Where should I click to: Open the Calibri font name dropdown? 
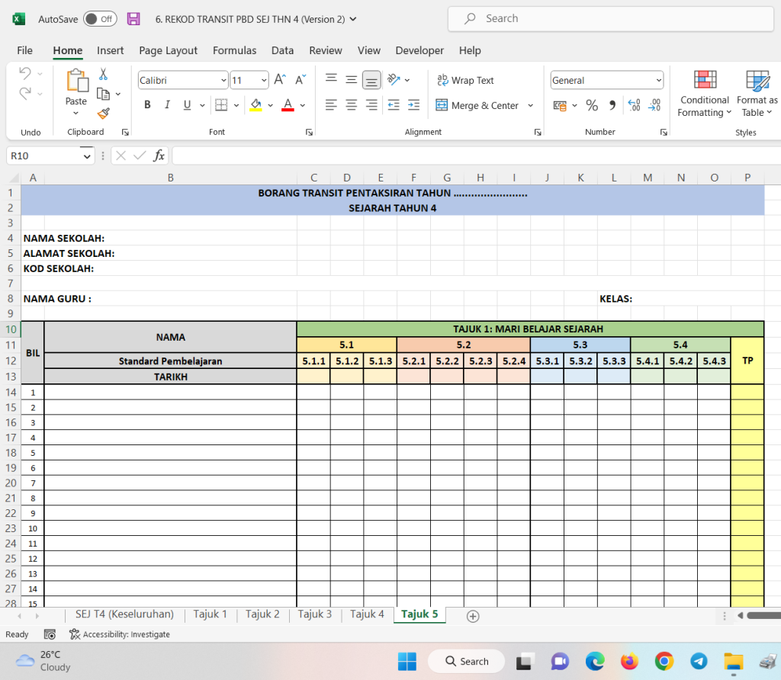point(223,80)
